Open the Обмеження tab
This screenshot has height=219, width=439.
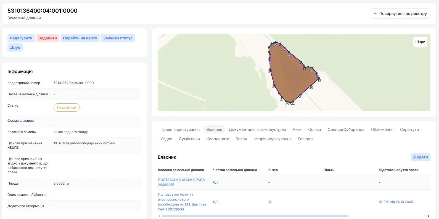pos(382,129)
